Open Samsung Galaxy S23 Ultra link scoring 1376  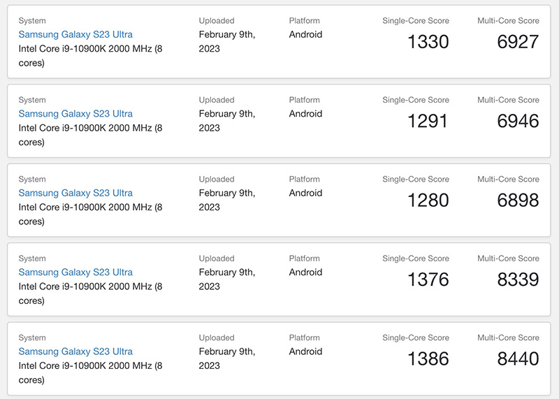tap(75, 272)
